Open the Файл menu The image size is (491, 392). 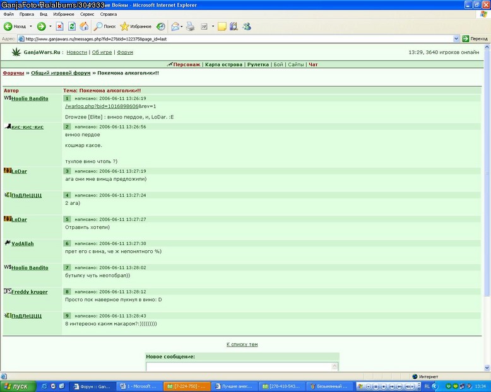pos(8,14)
